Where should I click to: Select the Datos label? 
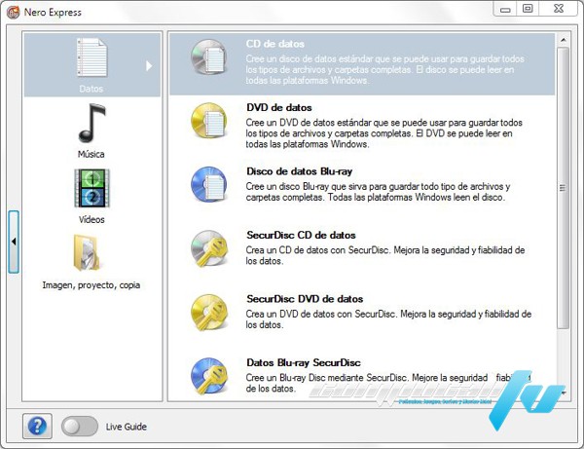tap(91, 89)
